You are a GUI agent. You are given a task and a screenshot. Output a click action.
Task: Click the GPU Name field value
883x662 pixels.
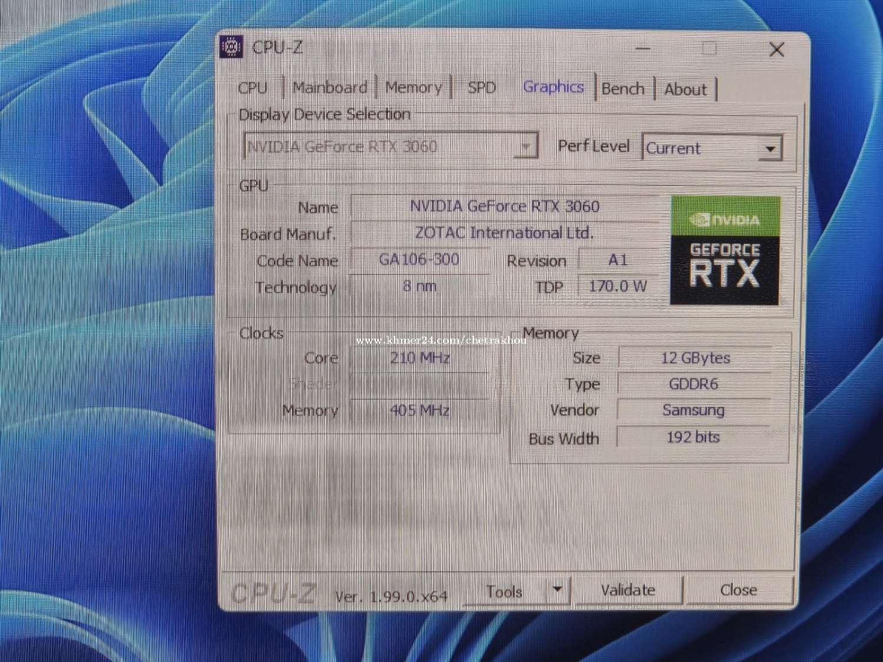click(504, 206)
